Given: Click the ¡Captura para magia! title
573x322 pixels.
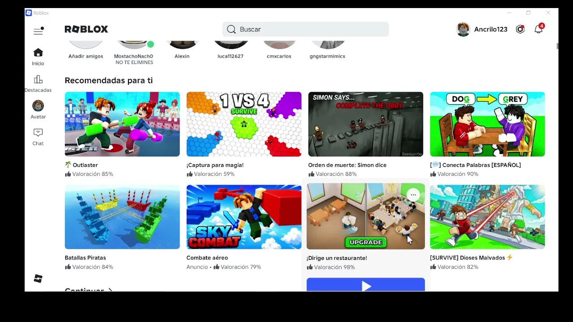Looking at the screenshot, I should tap(215, 165).
